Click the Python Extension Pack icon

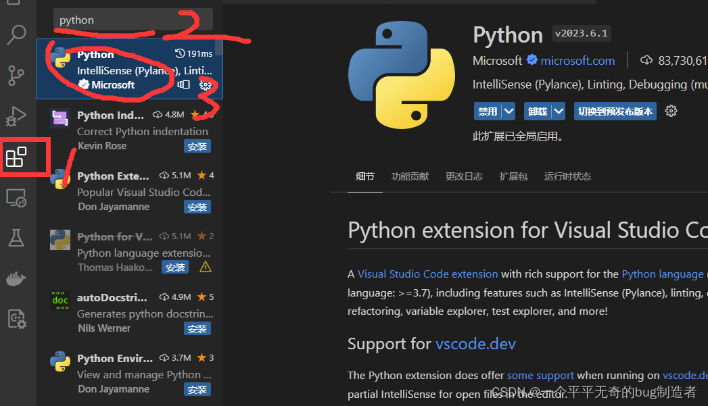[x=60, y=179]
